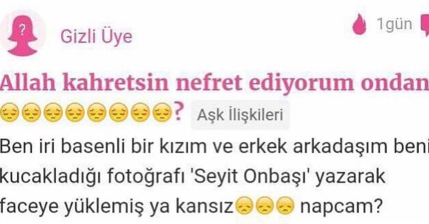Click the word fotoğrafı in post body
The width and height of the screenshot is (429, 224).
(145, 177)
